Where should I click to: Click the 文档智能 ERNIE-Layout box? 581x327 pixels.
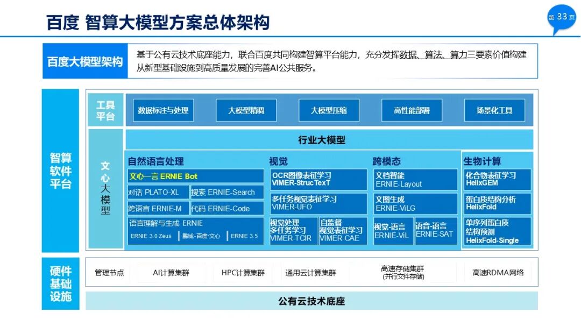[x=416, y=180]
